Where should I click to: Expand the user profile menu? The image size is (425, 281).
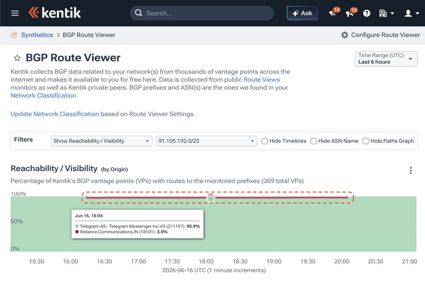tap(412, 13)
